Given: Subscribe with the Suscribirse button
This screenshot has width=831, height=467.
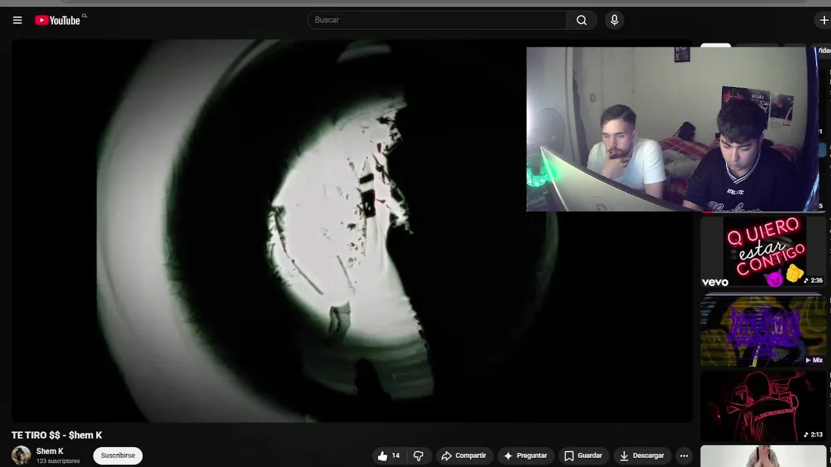Looking at the screenshot, I should point(118,455).
